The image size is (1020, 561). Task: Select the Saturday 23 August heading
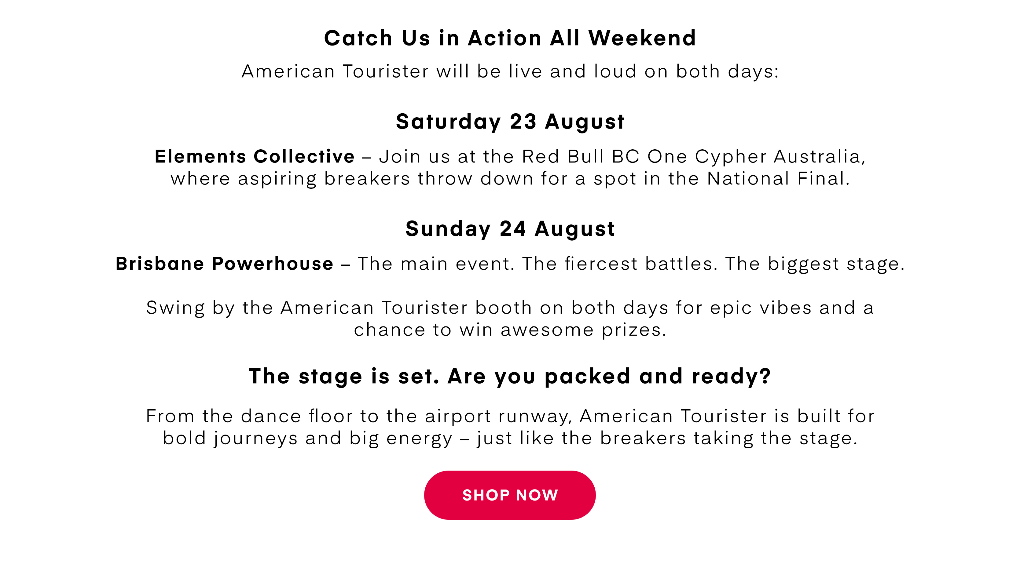(x=510, y=122)
